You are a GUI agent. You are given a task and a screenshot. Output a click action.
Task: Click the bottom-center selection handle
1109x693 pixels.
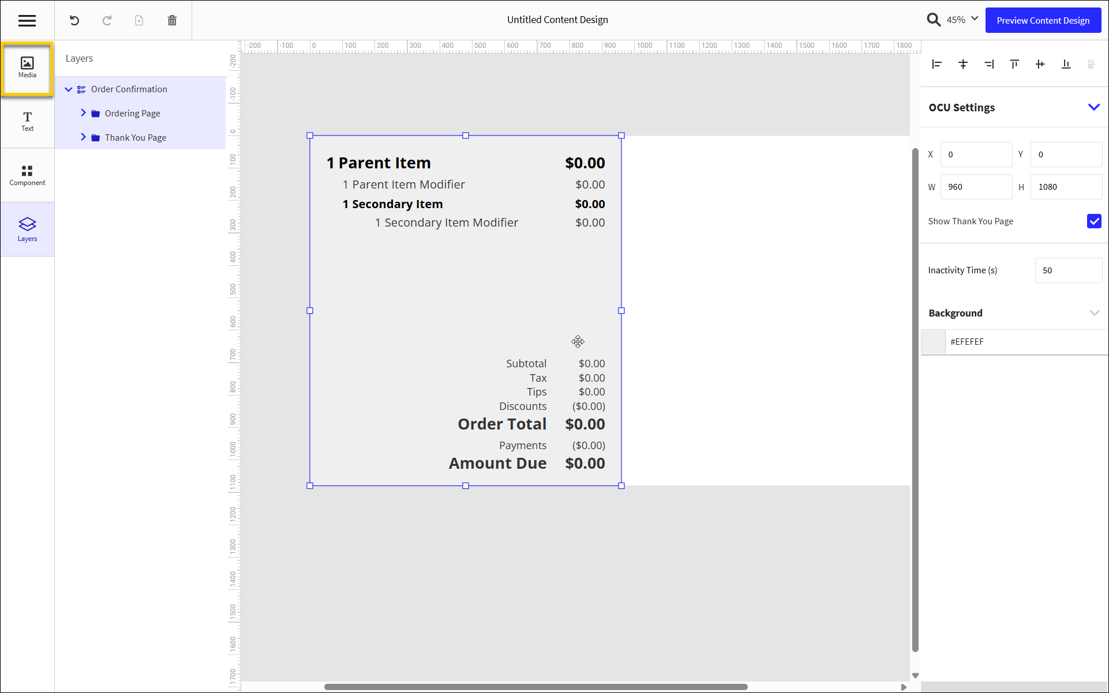[466, 486]
